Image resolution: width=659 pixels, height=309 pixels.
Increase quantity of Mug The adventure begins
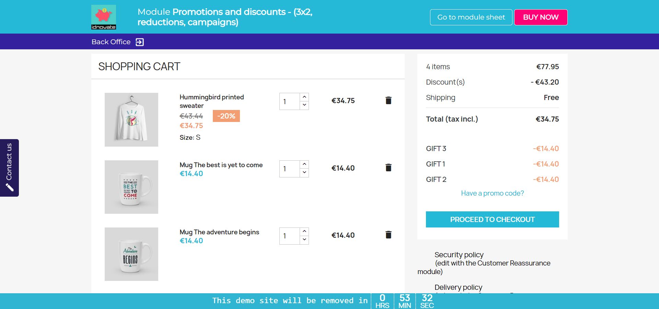[x=304, y=232]
